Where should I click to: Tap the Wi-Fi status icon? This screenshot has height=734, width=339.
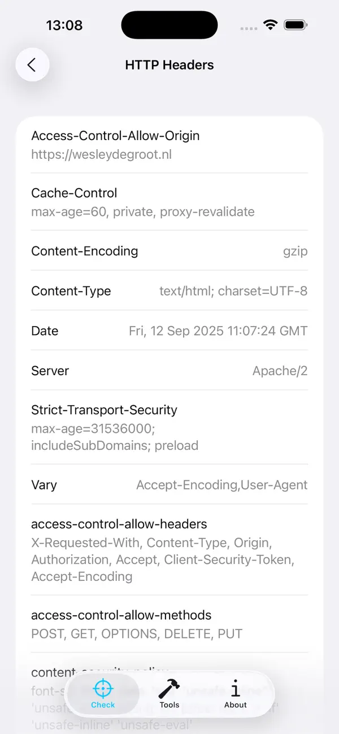(x=270, y=24)
